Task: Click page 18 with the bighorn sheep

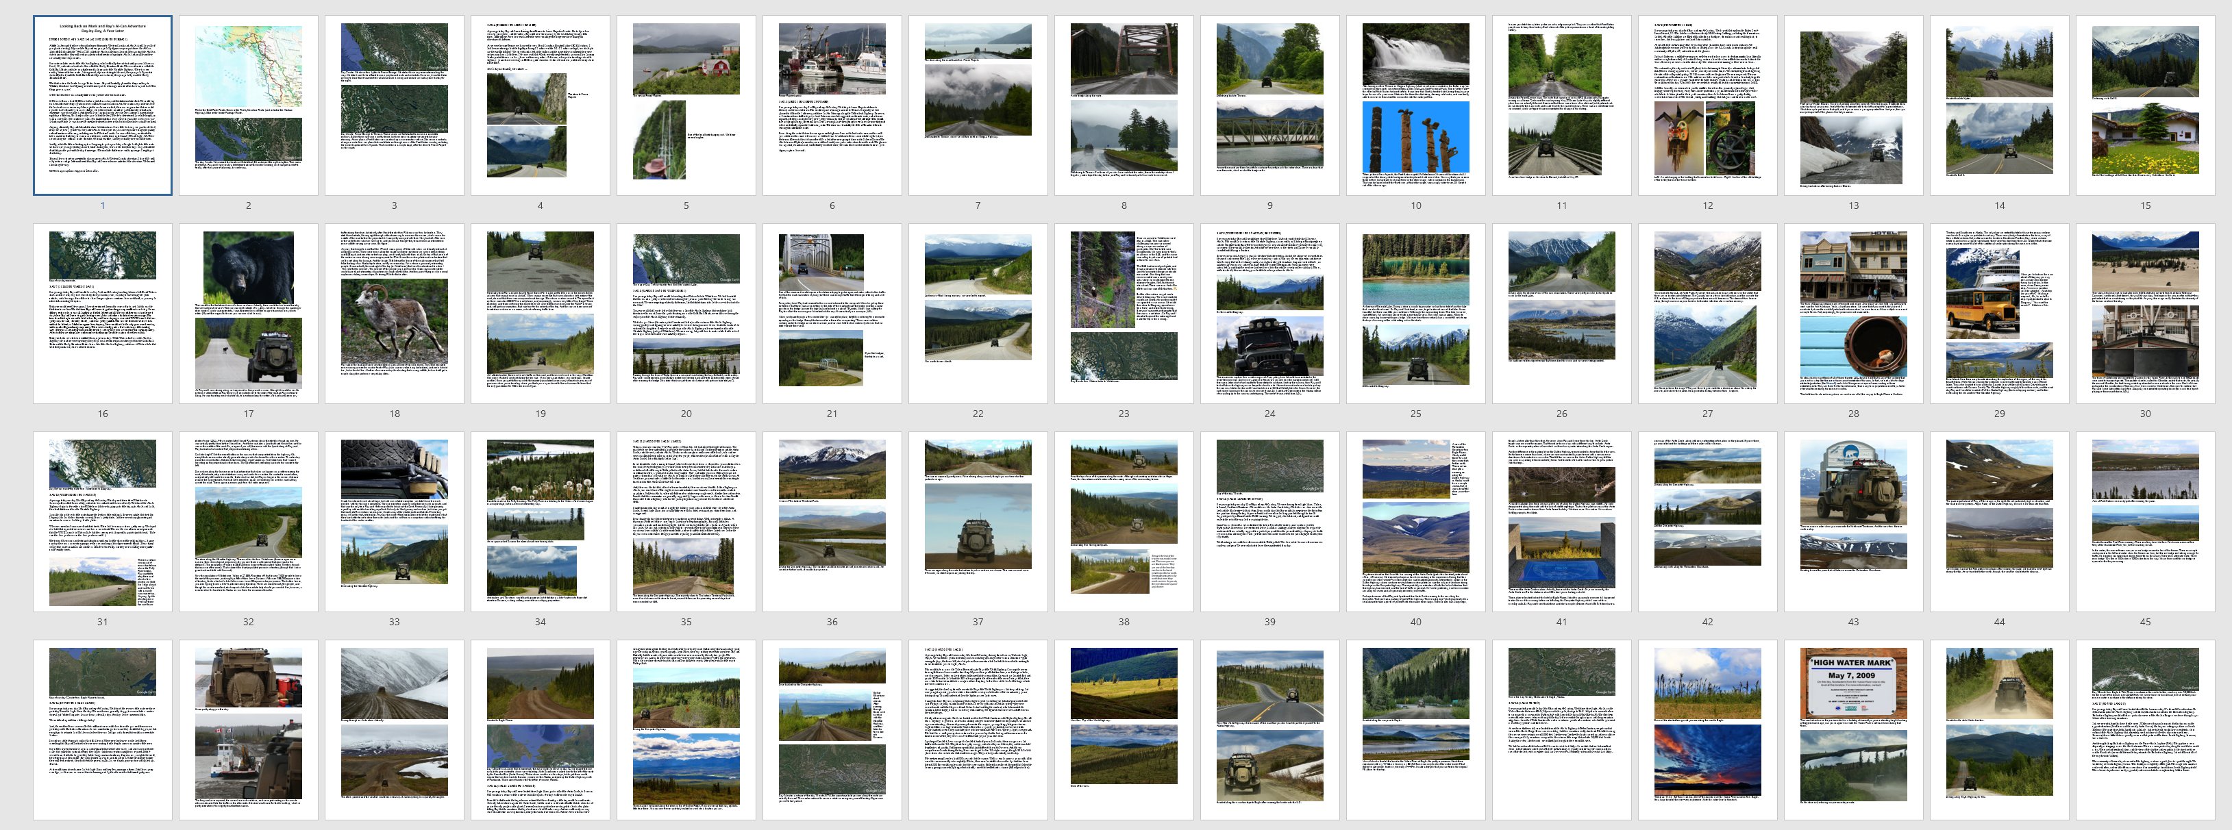Action: (394, 313)
